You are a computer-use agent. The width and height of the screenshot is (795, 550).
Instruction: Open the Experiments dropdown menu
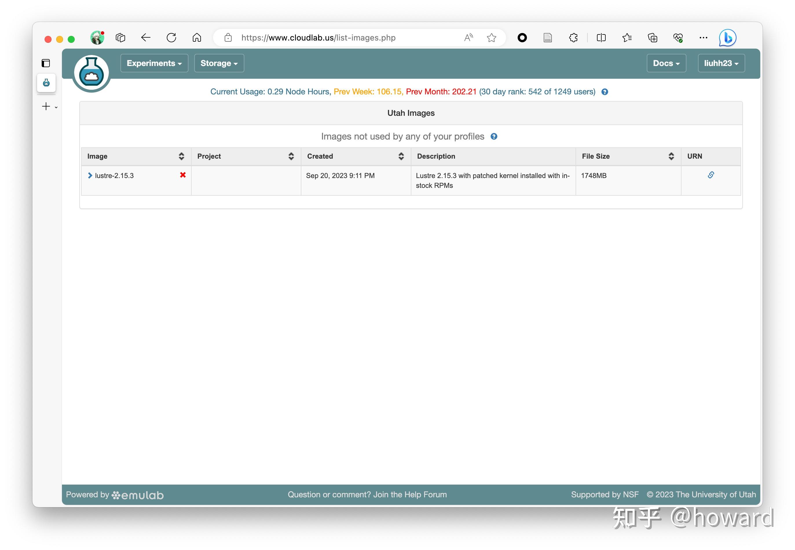click(154, 63)
